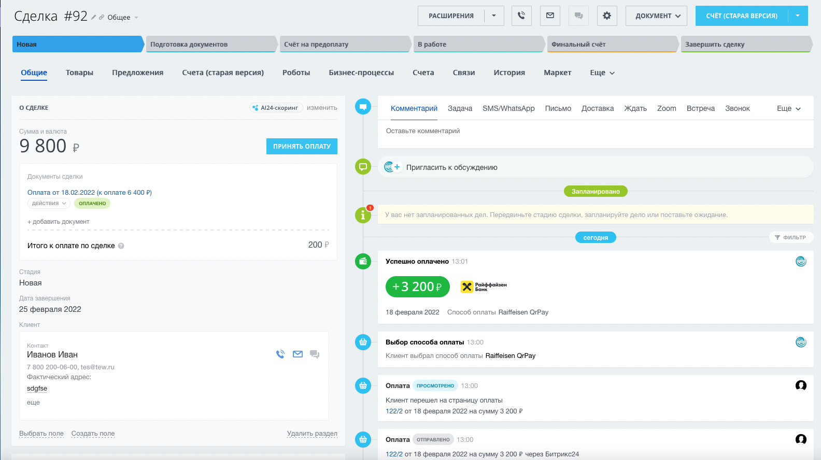Call contact Иванов Иван via phone icon
Viewport: 821px width, 460px height.
(280, 354)
